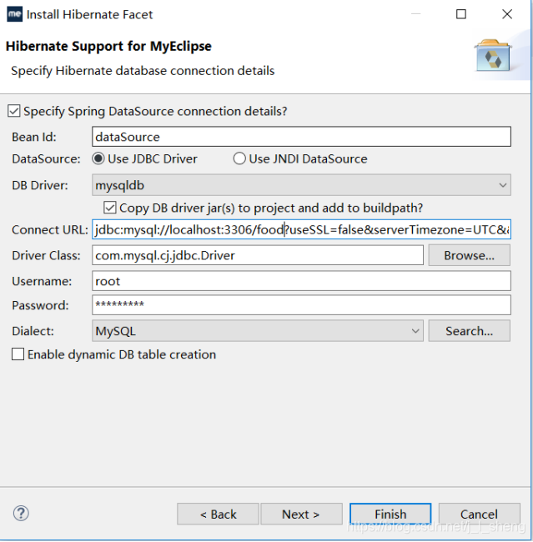
Task: Cancel the Install Hibernate Facet dialog
Action: click(x=480, y=514)
